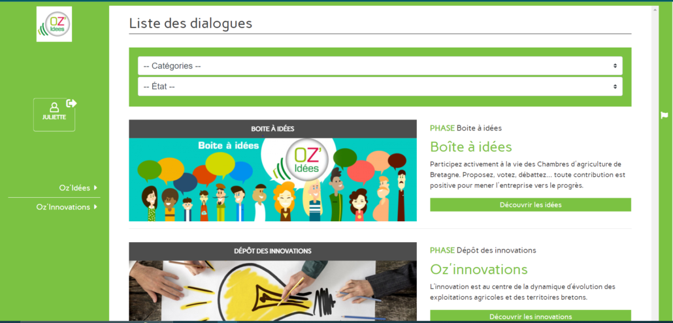Click the Catégories dropdown arrow indicator
673x323 pixels.
[615, 66]
